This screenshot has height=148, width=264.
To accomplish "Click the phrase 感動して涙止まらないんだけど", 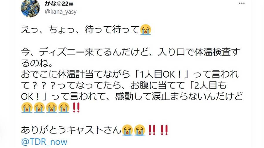I will 179,97.
